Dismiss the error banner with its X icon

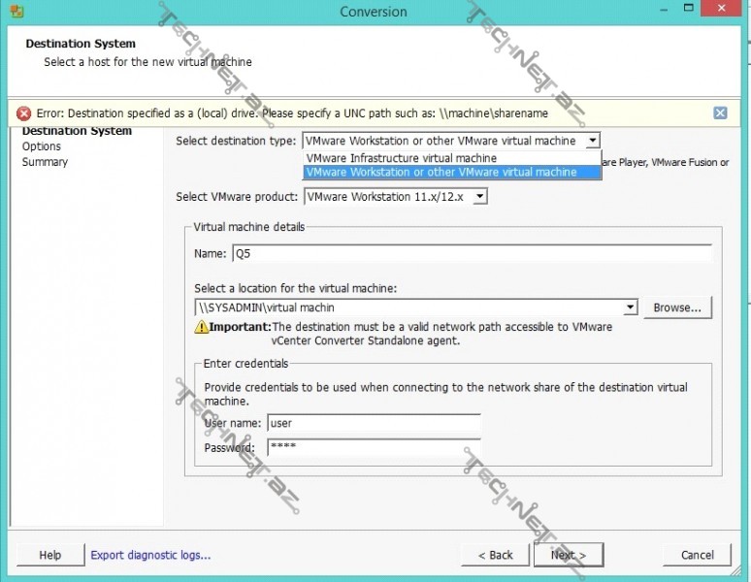(x=720, y=113)
